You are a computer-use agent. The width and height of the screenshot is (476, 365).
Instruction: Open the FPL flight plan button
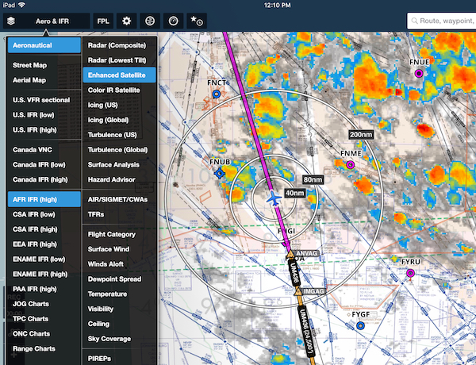(x=103, y=21)
